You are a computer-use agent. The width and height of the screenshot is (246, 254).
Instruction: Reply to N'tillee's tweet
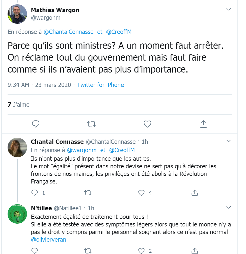coord(35,251)
